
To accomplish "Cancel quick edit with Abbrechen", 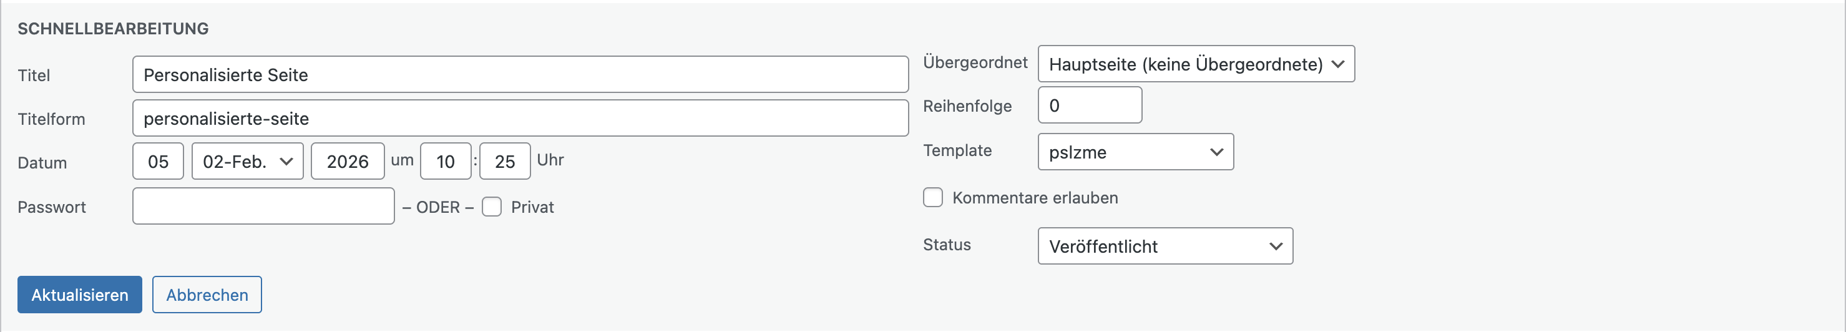I will pyautogui.click(x=207, y=295).
